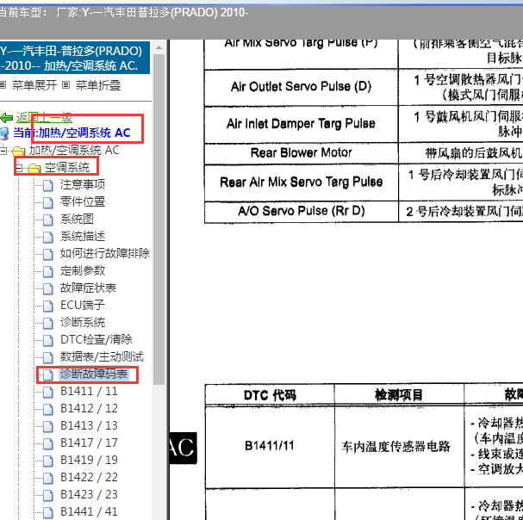Click page icon next to 数据表/主动测试
The image size is (523, 520).
(x=48, y=357)
